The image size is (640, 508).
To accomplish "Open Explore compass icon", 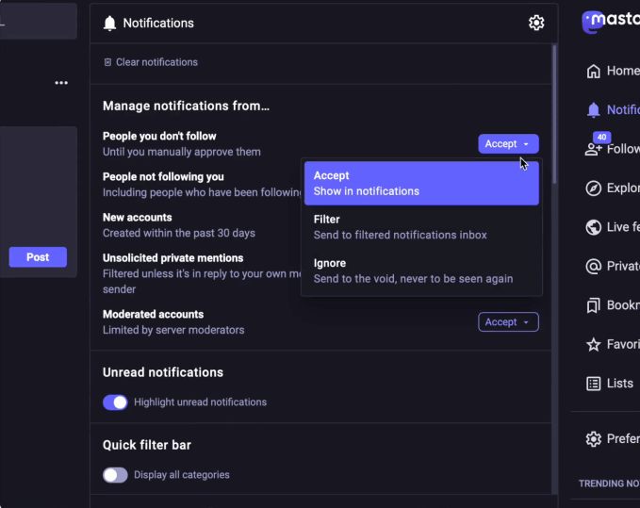I will pos(594,188).
